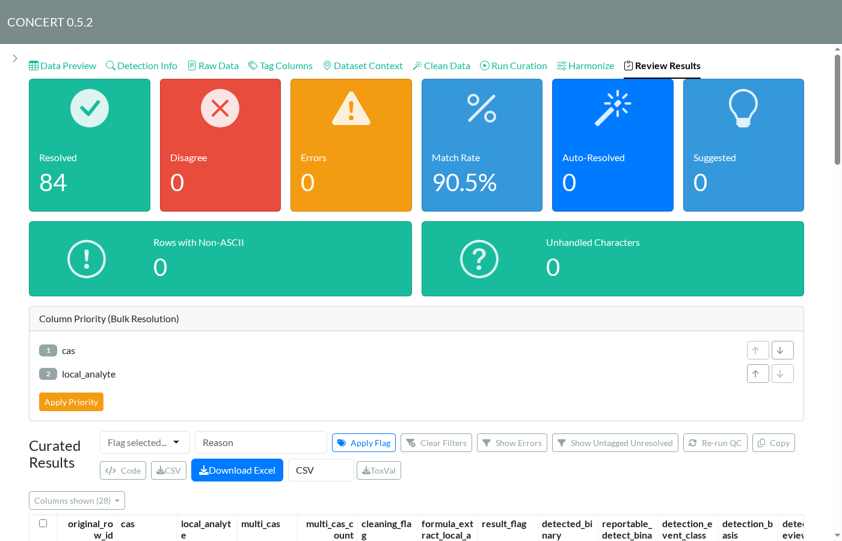The height and width of the screenshot is (541, 842).
Task: Click the Resolved checkmark icon
Action: coord(90,108)
